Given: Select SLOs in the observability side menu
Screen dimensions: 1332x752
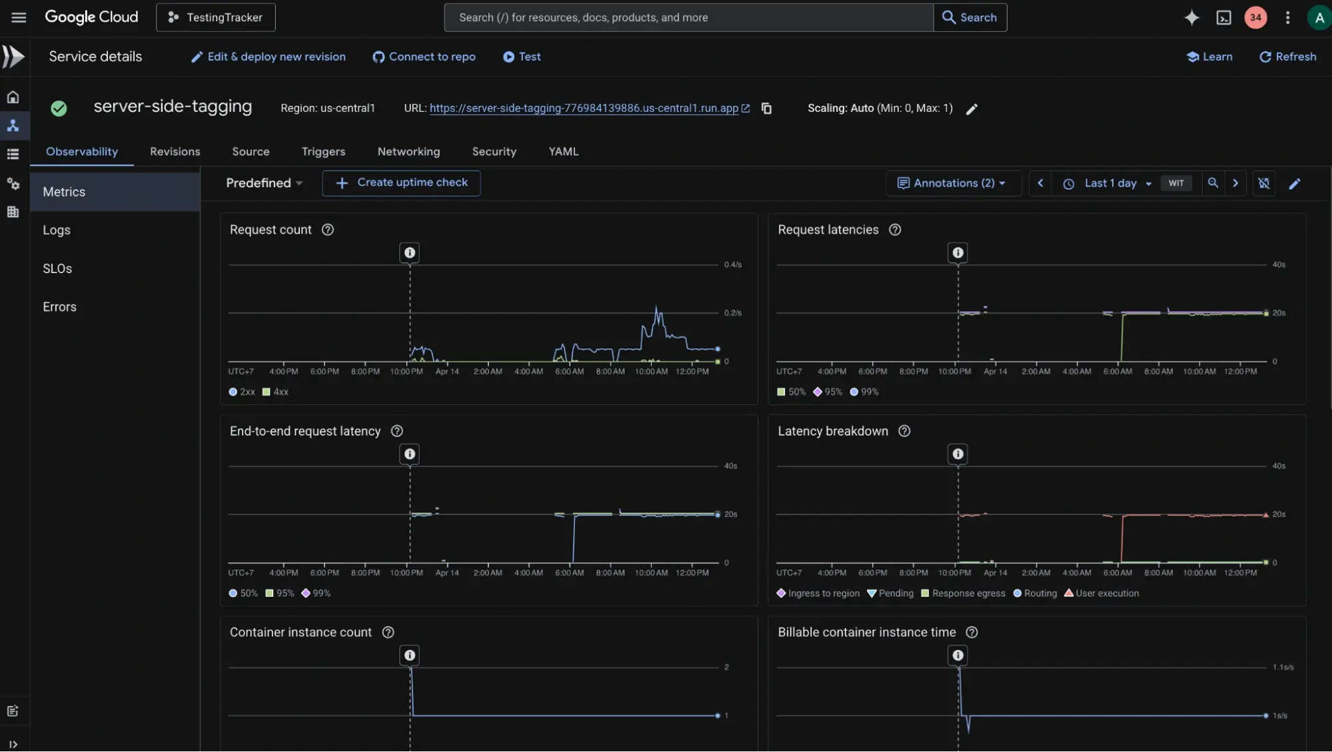Looking at the screenshot, I should coord(115,268).
